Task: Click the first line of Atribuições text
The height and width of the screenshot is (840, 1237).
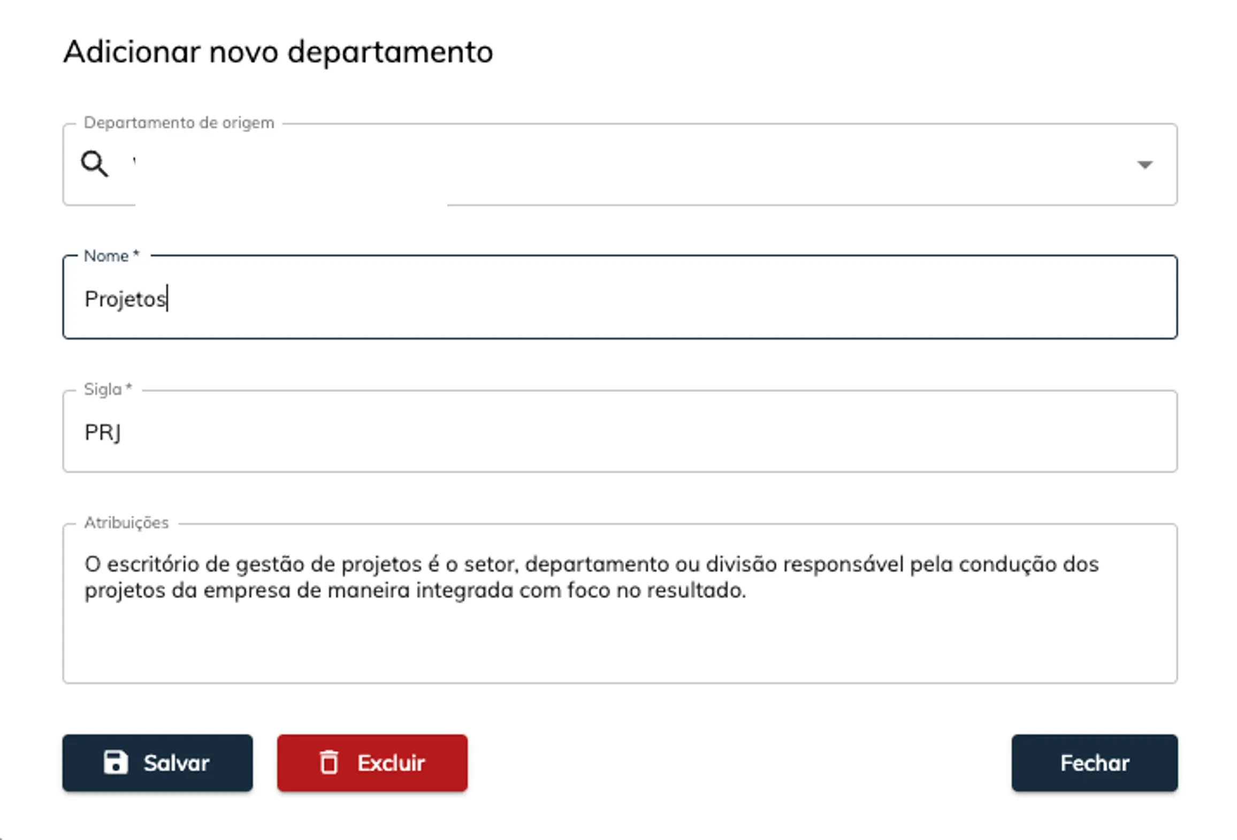Action: (x=591, y=564)
